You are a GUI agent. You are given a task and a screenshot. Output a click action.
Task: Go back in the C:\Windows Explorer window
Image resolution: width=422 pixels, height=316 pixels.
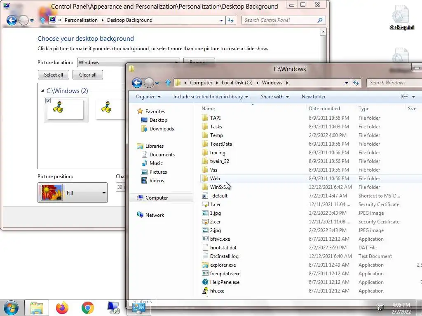(x=137, y=83)
